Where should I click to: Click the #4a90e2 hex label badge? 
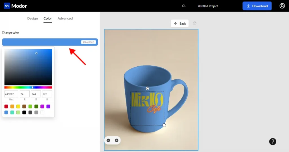click(88, 42)
